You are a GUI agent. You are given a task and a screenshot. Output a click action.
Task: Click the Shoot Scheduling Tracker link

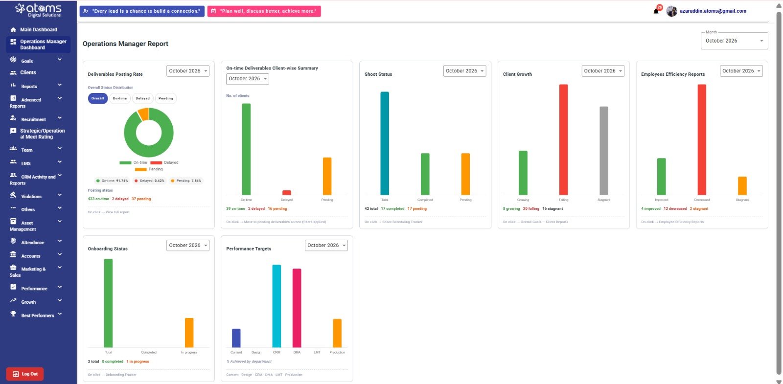click(x=393, y=222)
